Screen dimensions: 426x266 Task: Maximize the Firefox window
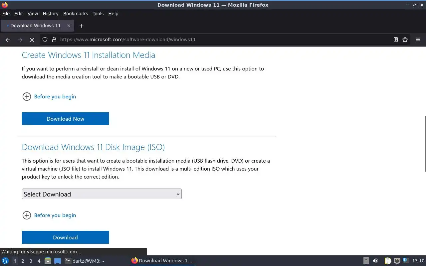(415, 5)
